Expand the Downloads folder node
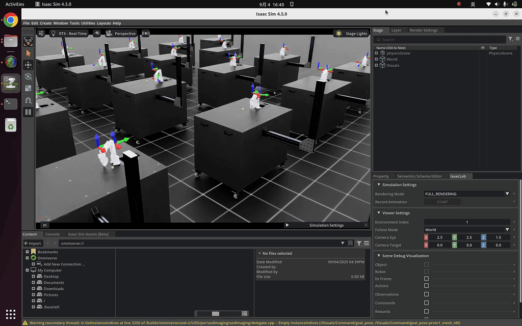The image size is (522, 326). coord(33,288)
